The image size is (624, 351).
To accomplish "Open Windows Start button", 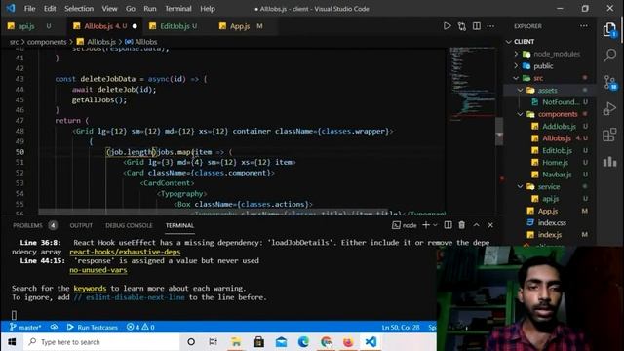I will (x=12, y=342).
